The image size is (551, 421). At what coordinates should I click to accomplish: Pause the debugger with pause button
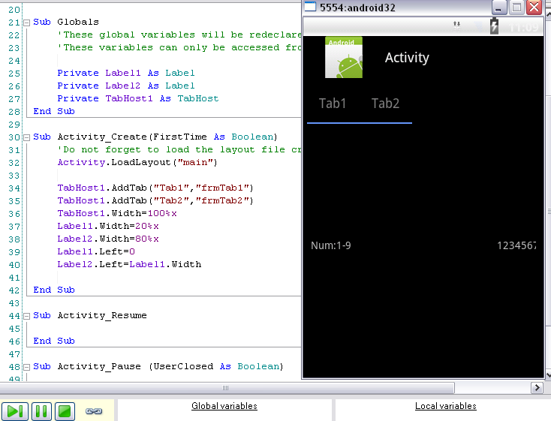pyautogui.click(x=41, y=410)
